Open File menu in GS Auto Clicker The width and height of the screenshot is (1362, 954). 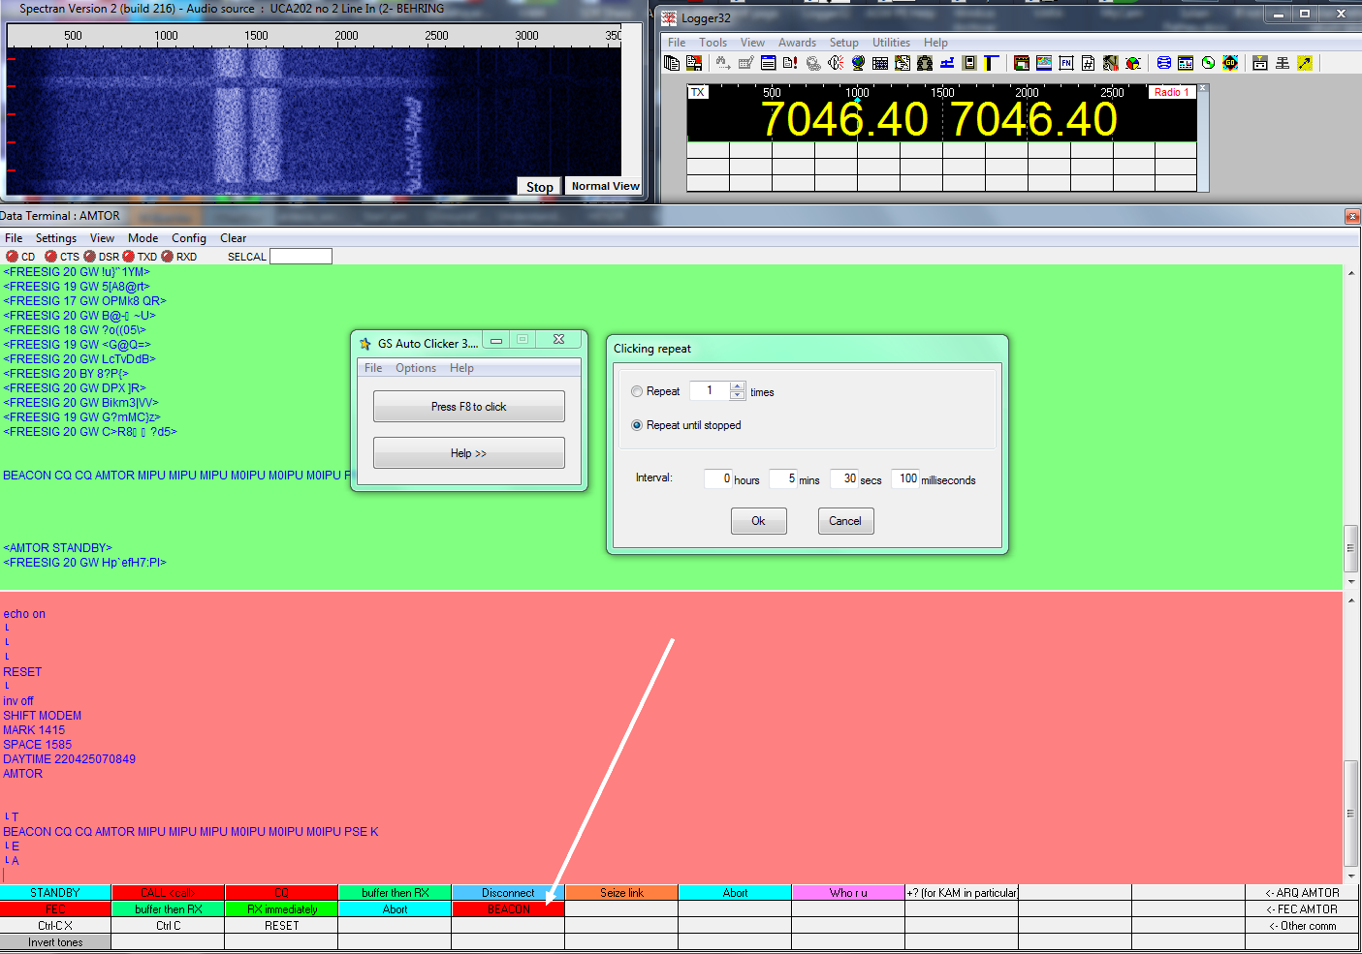[x=373, y=368]
